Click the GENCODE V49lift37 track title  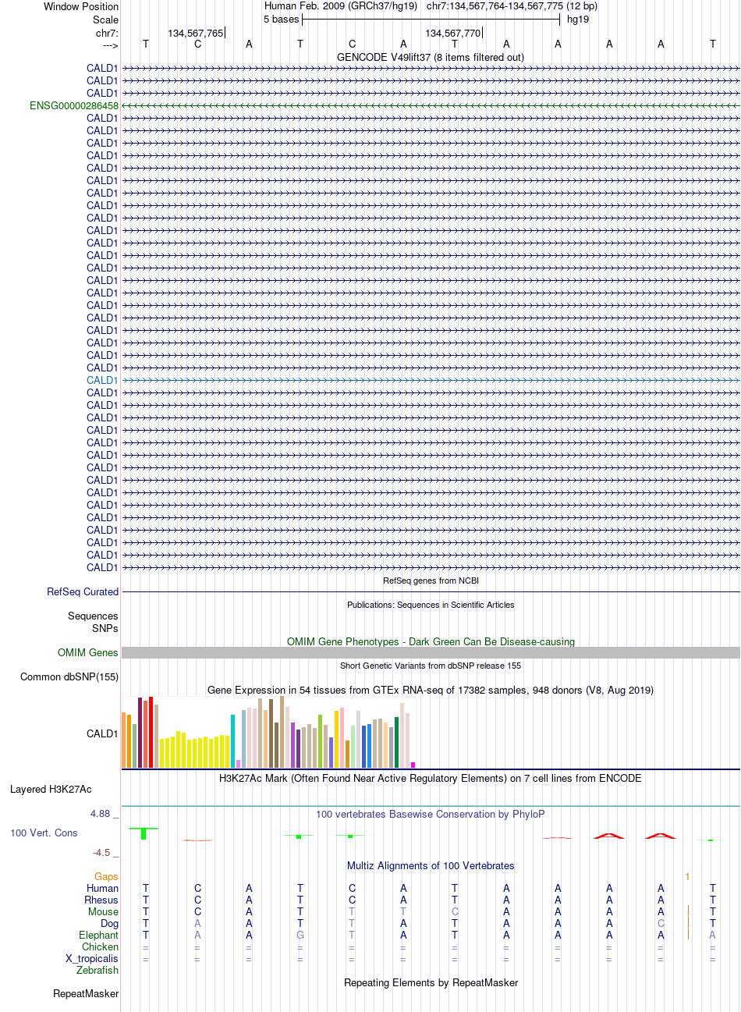(x=431, y=58)
